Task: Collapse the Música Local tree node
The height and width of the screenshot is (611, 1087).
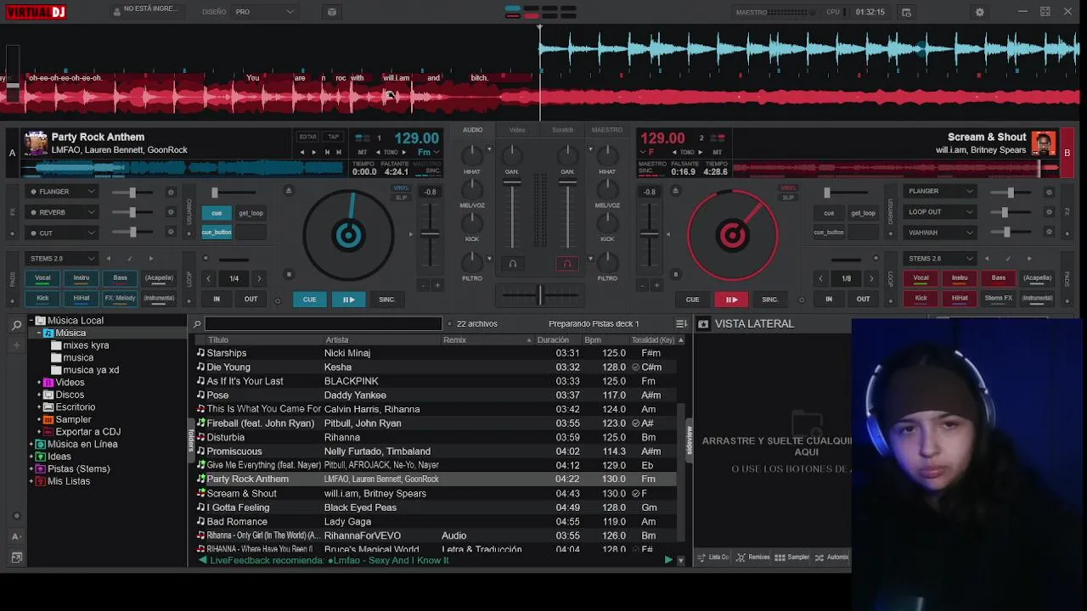Action: click(x=31, y=321)
